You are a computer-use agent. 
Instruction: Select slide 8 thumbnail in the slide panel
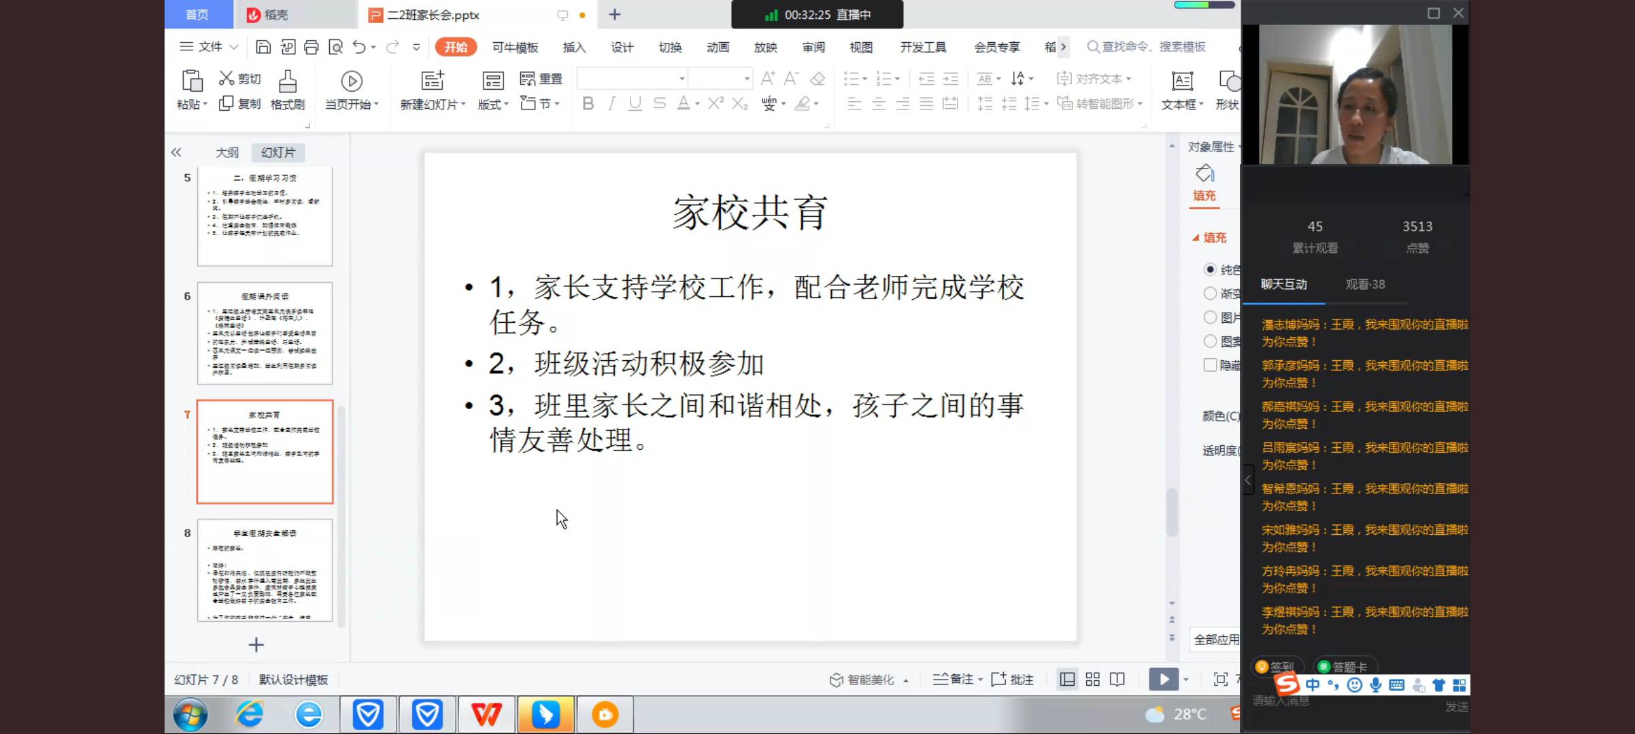(264, 571)
